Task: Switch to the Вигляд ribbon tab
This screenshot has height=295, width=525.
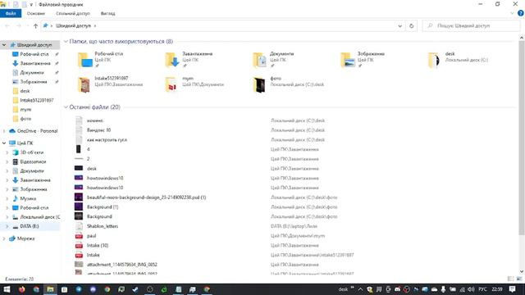Action: (x=107, y=13)
